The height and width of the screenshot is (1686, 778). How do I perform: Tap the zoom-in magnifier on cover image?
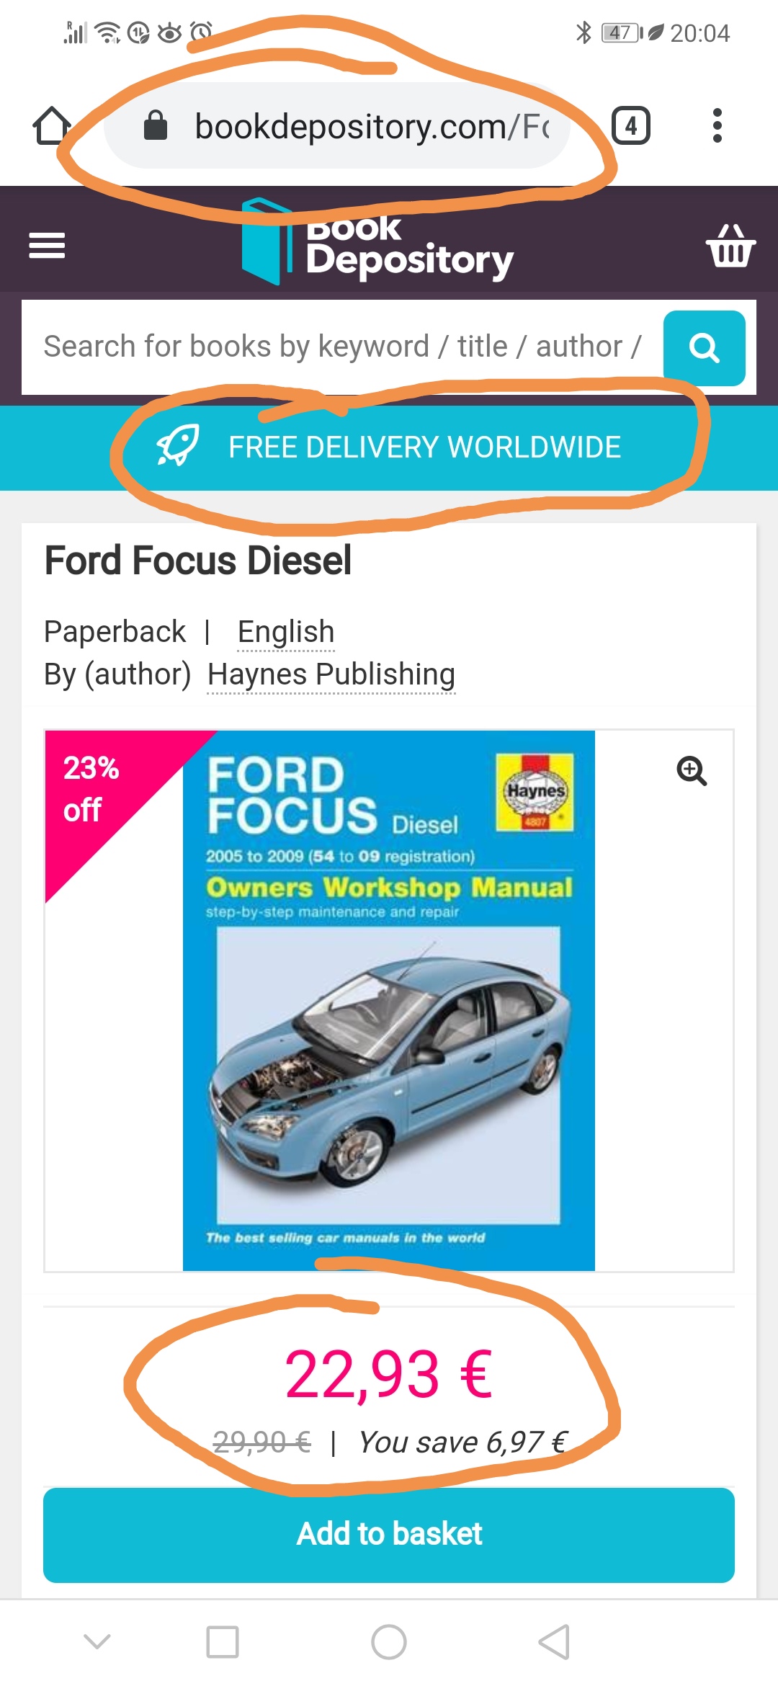[x=692, y=771]
